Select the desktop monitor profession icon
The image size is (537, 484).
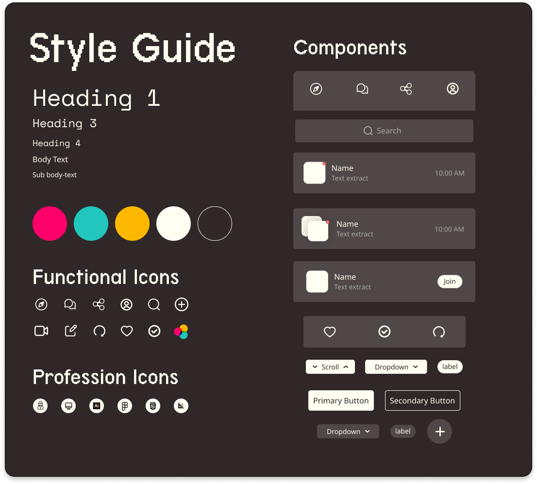pyautogui.click(x=68, y=406)
